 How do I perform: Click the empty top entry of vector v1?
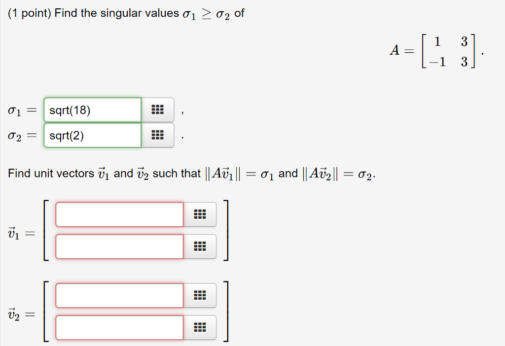tap(118, 214)
